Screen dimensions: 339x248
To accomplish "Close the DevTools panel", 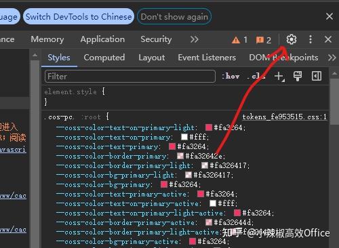I will click(x=328, y=39).
